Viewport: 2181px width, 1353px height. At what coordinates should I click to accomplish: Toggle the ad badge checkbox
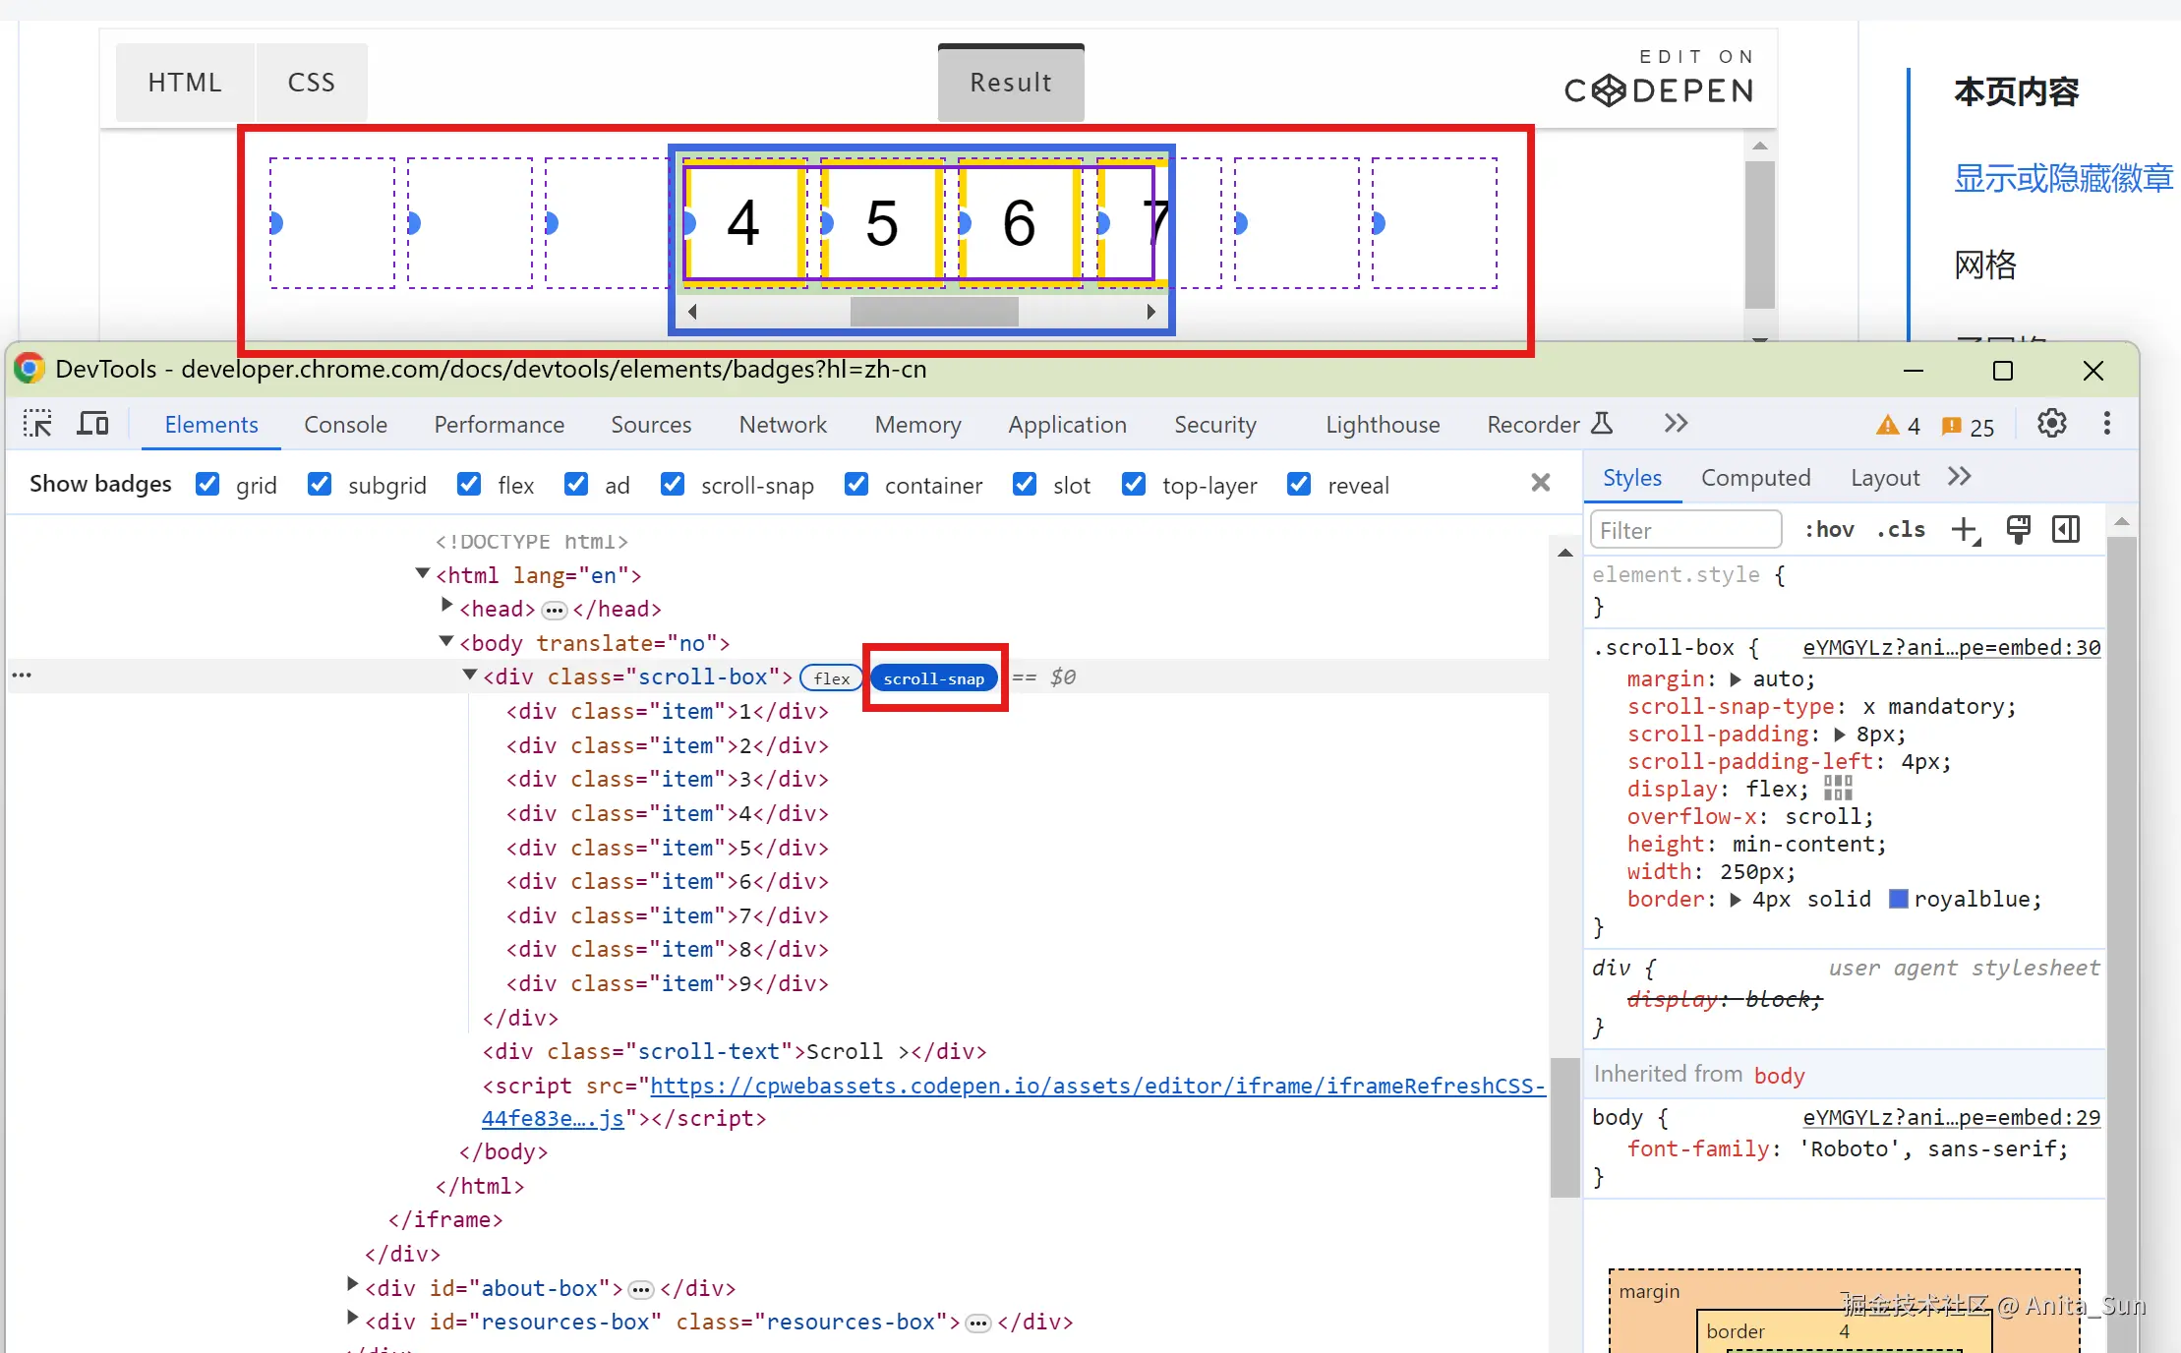click(x=576, y=484)
